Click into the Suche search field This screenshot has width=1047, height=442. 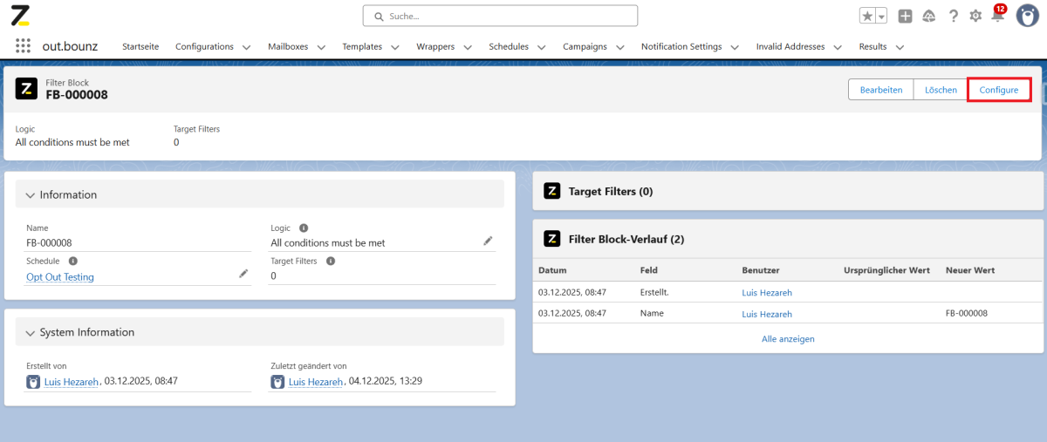pos(500,16)
